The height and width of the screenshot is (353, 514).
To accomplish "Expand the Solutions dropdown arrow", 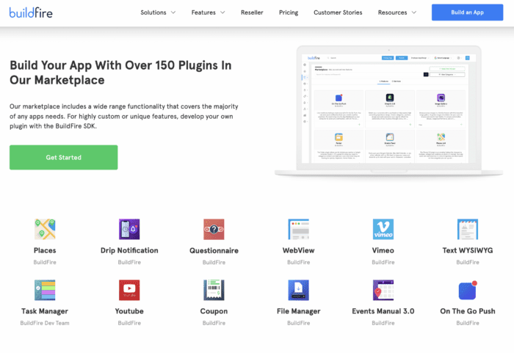I will 173,12.
